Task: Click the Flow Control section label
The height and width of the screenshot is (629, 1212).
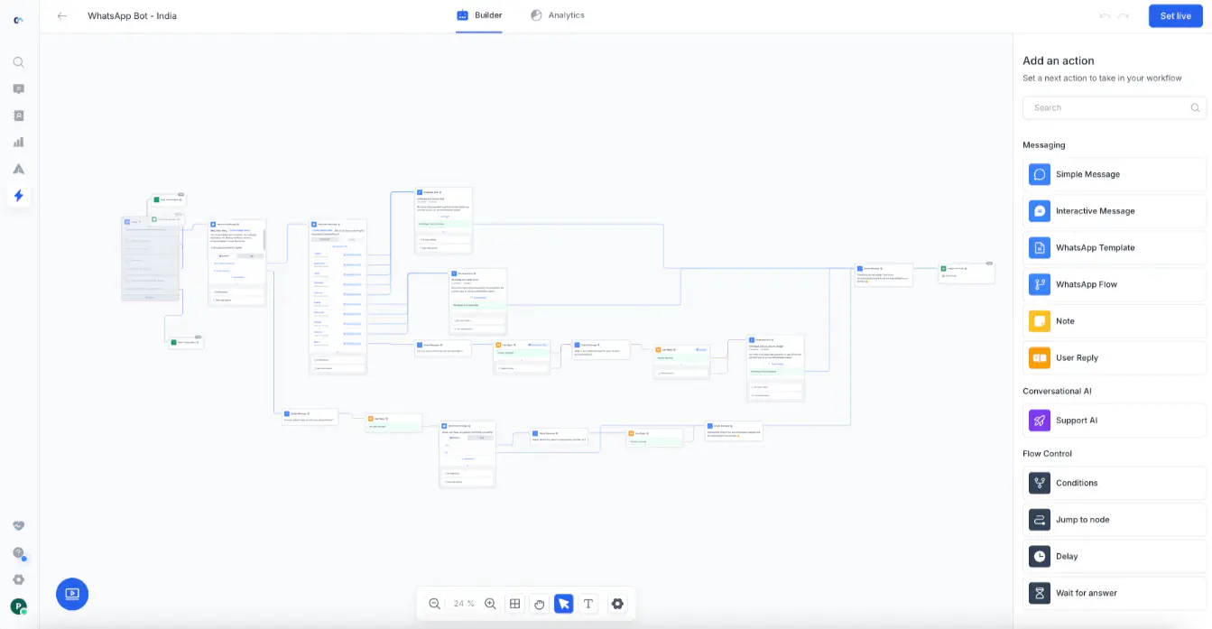Action: [1048, 453]
